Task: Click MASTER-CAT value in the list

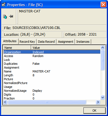Action: [x=41, y=71]
